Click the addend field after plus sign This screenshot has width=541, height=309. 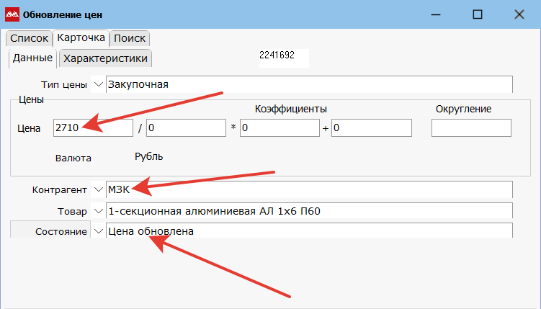tap(372, 128)
